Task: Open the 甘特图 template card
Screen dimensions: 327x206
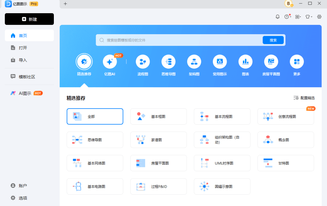Action: [x=285, y=163]
